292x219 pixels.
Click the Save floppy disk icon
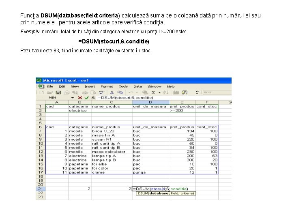[58, 92]
